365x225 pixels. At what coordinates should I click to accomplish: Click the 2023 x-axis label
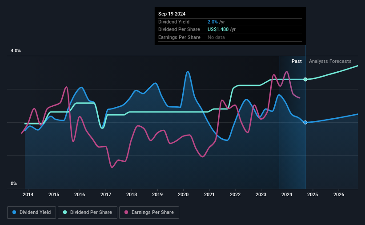click(261, 194)
